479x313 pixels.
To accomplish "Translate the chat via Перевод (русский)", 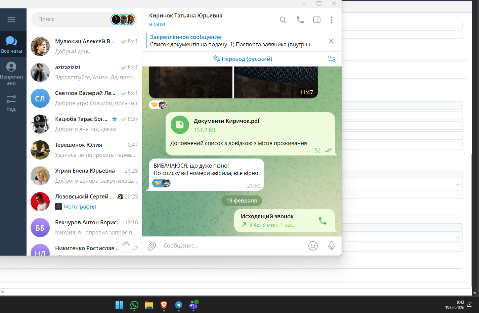I will 243,59.
